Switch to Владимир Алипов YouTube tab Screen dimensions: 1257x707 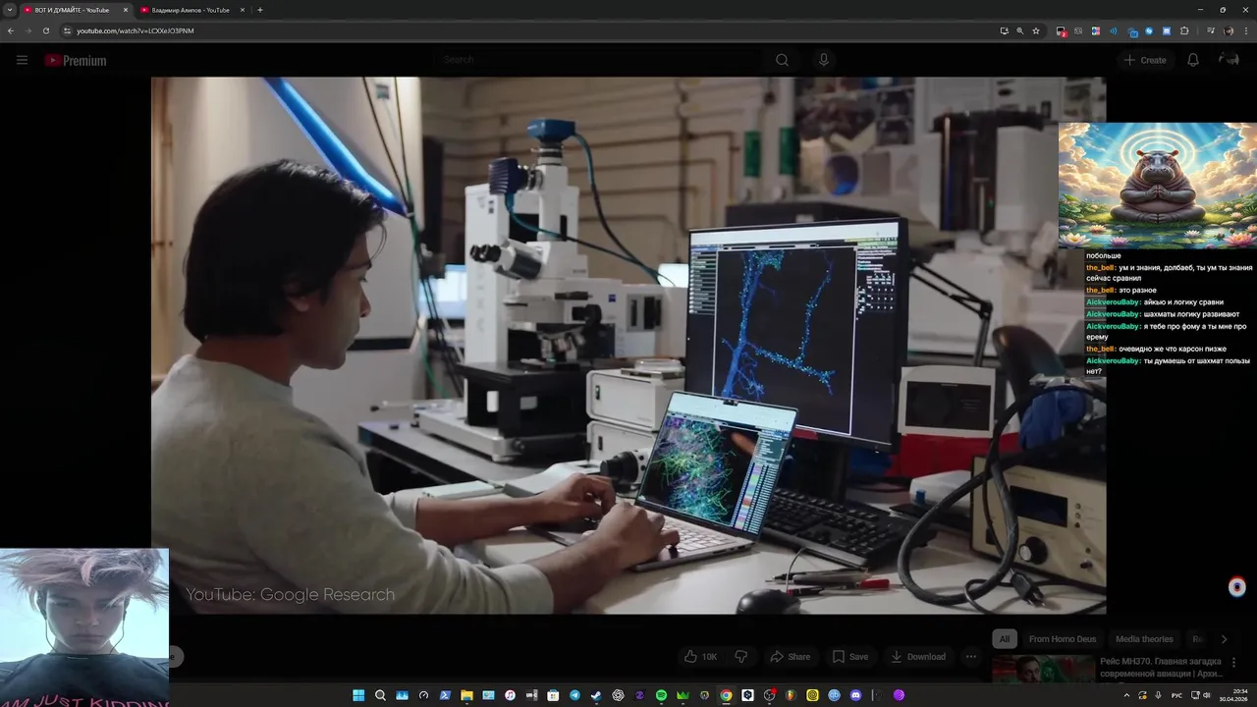click(x=191, y=10)
